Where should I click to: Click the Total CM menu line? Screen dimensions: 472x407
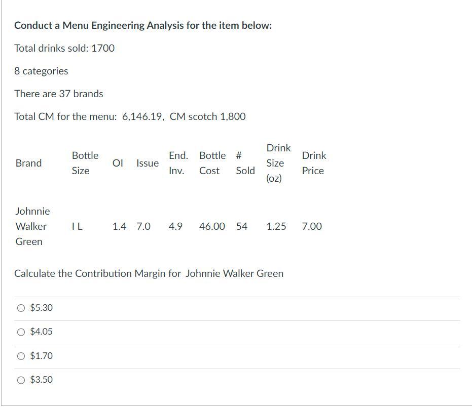point(129,116)
